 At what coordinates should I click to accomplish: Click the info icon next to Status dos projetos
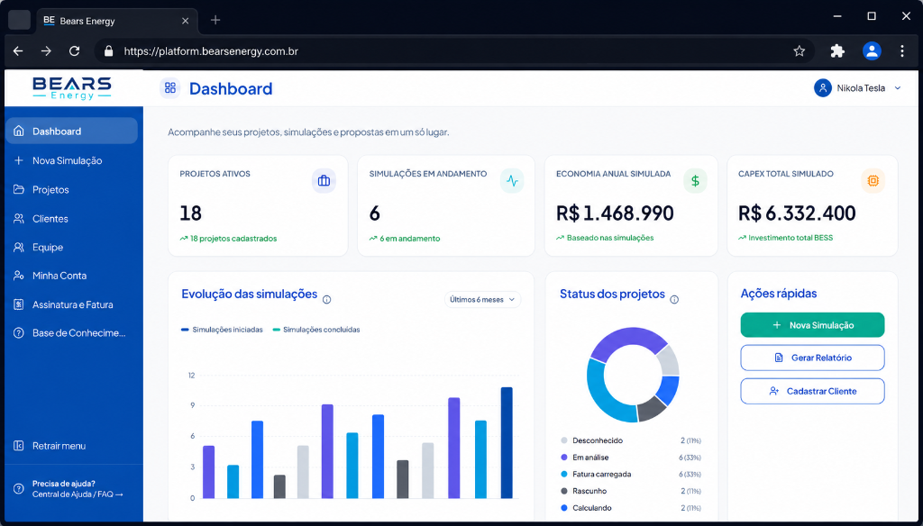point(674,300)
